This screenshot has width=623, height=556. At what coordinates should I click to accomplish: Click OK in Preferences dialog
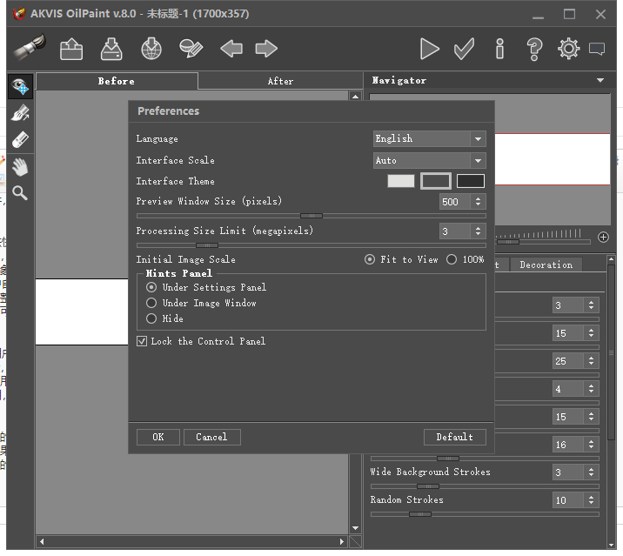157,437
